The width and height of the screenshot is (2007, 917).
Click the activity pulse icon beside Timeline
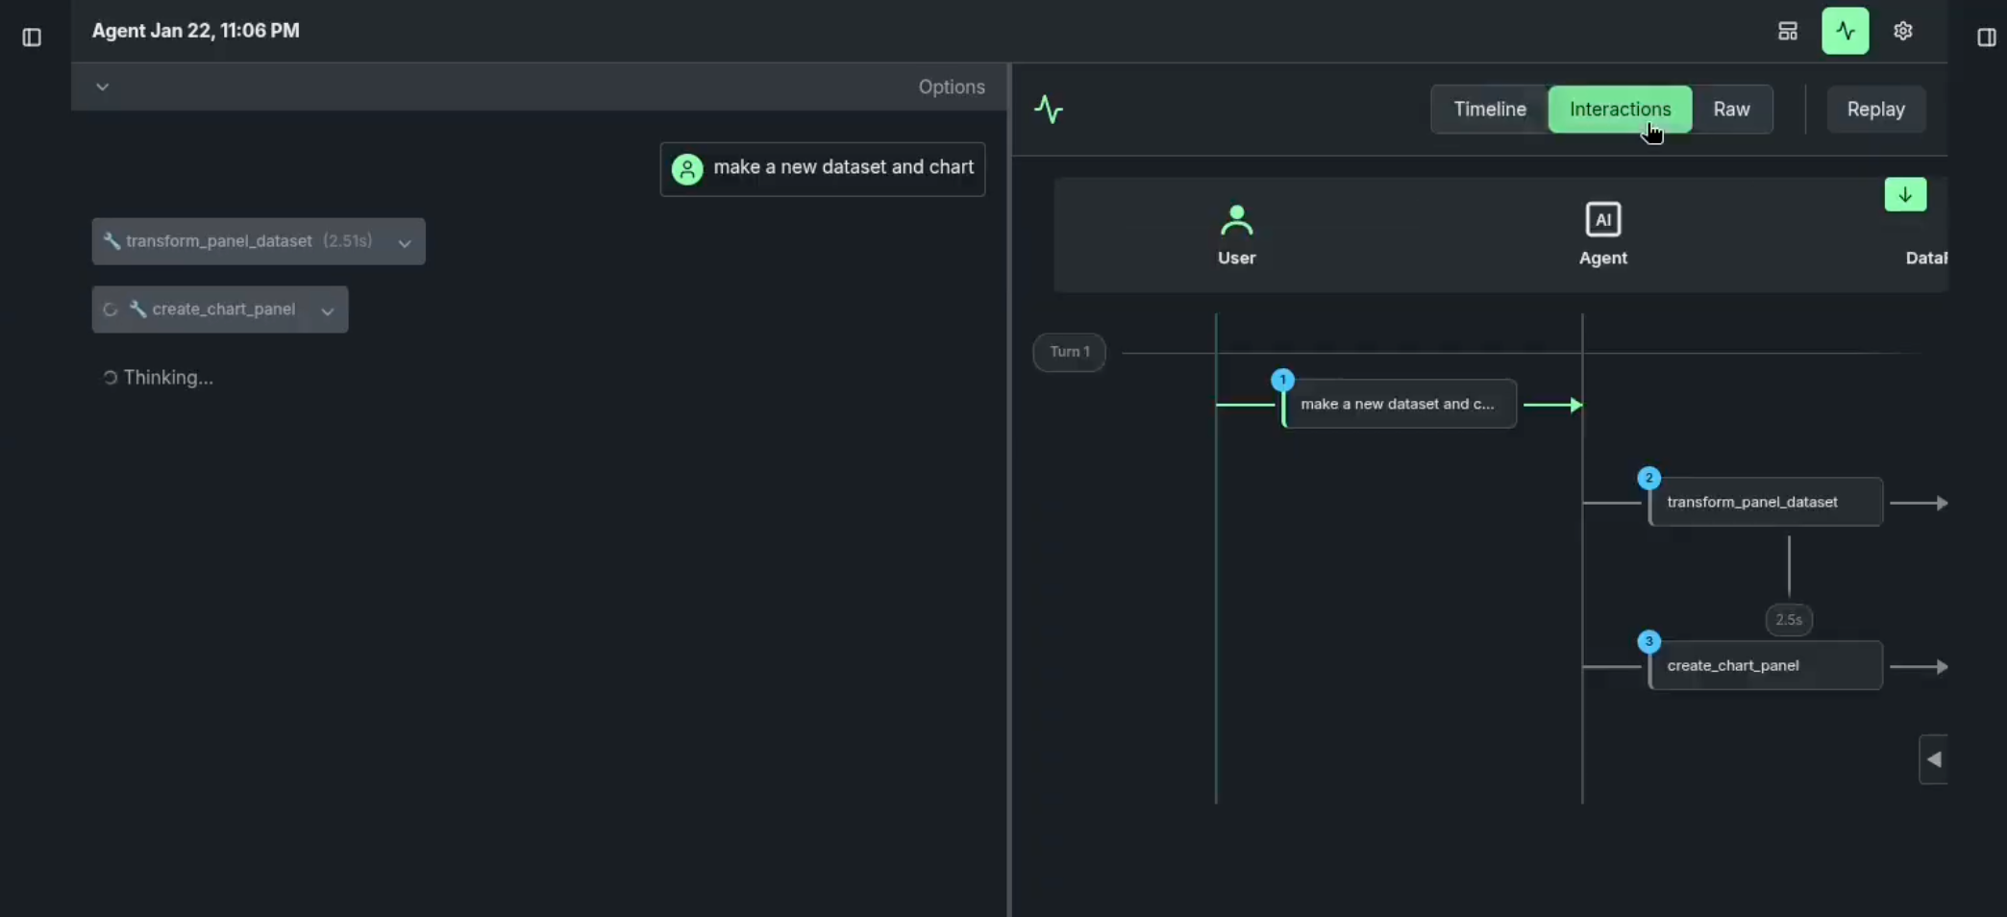[x=1049, y=110]
